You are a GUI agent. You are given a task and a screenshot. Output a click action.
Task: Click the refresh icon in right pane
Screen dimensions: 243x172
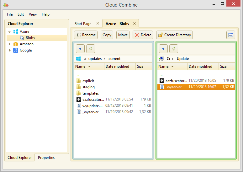pos(174,49)
